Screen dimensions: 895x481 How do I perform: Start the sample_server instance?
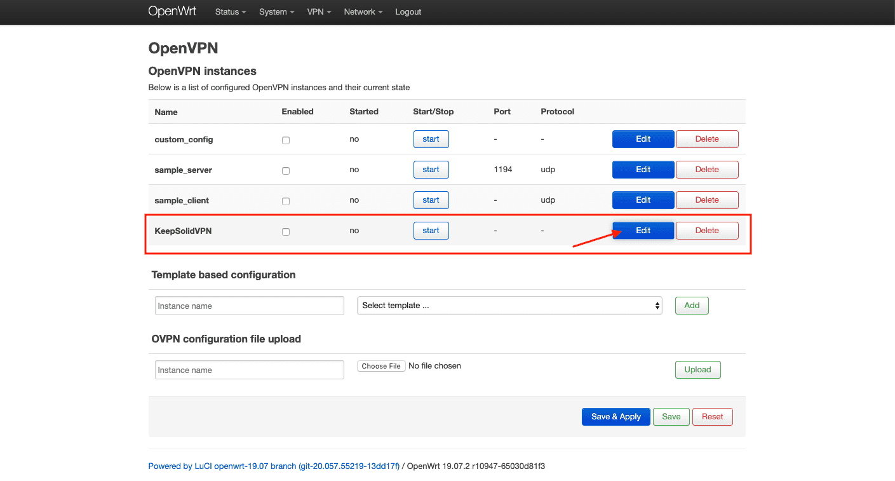click(x=431, y=170)
